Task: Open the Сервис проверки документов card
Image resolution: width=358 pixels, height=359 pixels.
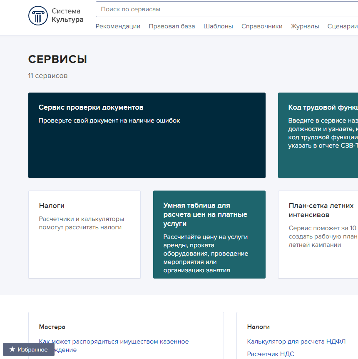Action: [x=147, y=136]
